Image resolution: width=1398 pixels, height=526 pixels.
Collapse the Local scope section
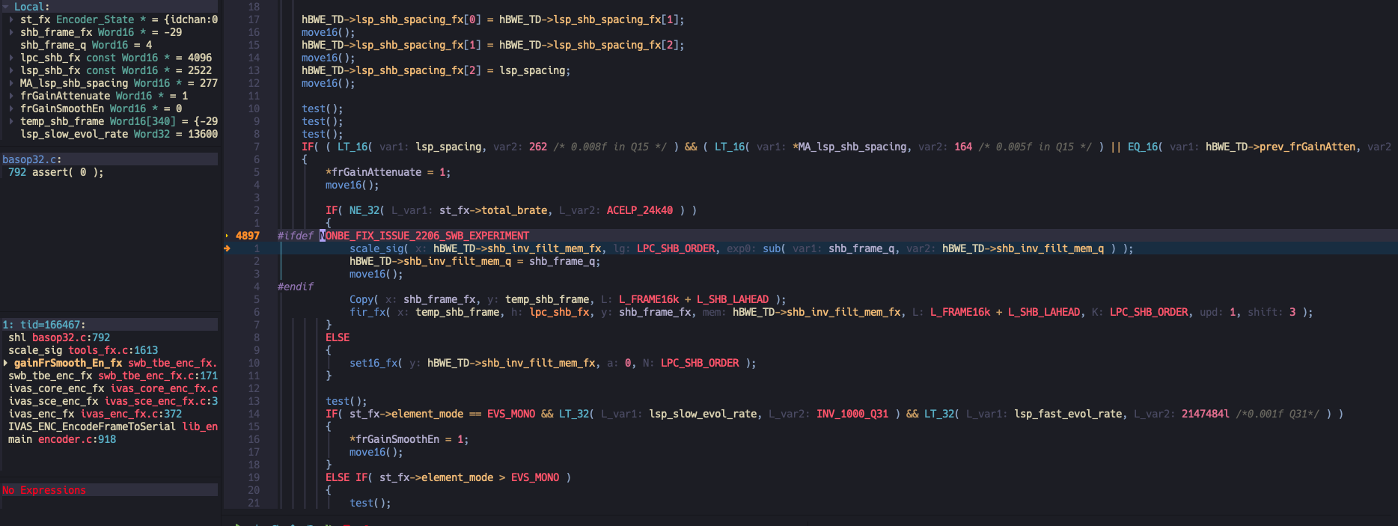coord(6,7)
